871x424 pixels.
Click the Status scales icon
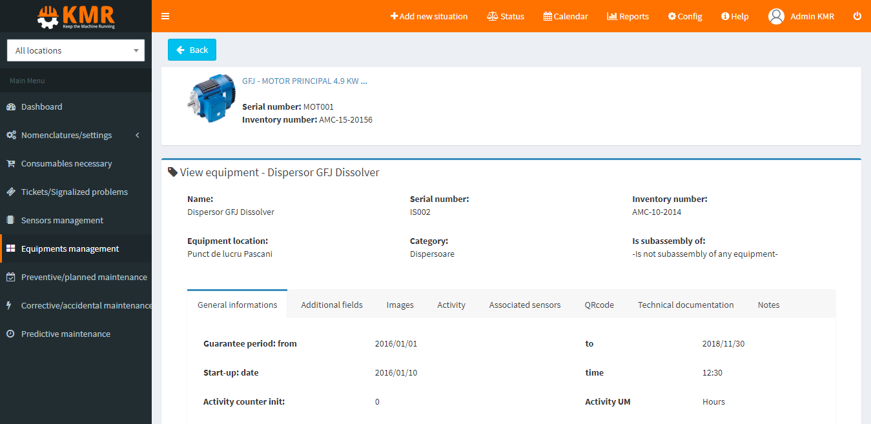(x=493, y=16)
